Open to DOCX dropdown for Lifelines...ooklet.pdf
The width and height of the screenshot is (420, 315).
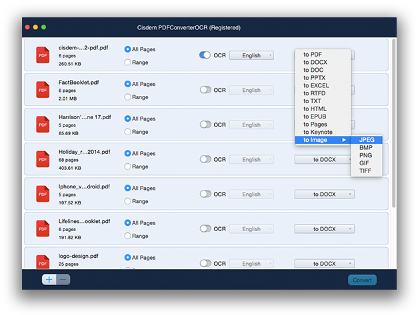325,228
